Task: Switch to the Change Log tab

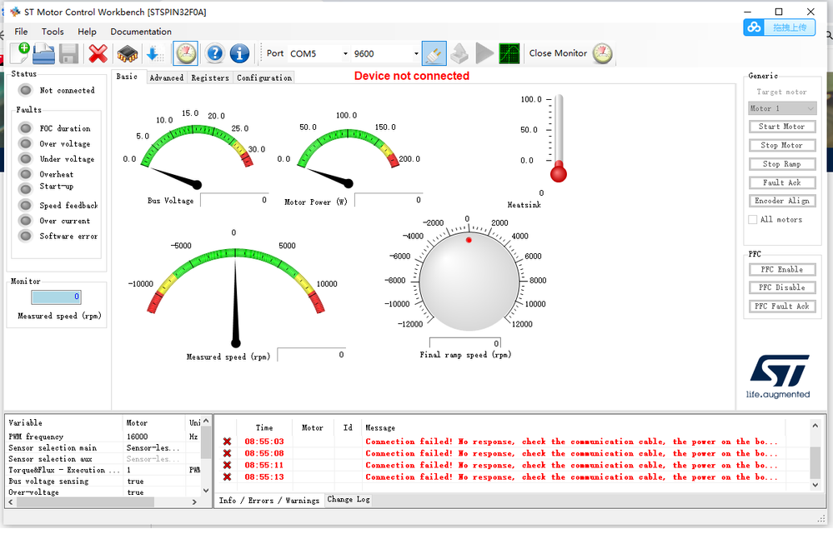Action: click(x=348, y=499)
